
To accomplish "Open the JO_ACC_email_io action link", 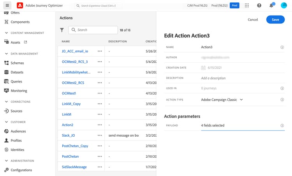I will click(75, 51).
